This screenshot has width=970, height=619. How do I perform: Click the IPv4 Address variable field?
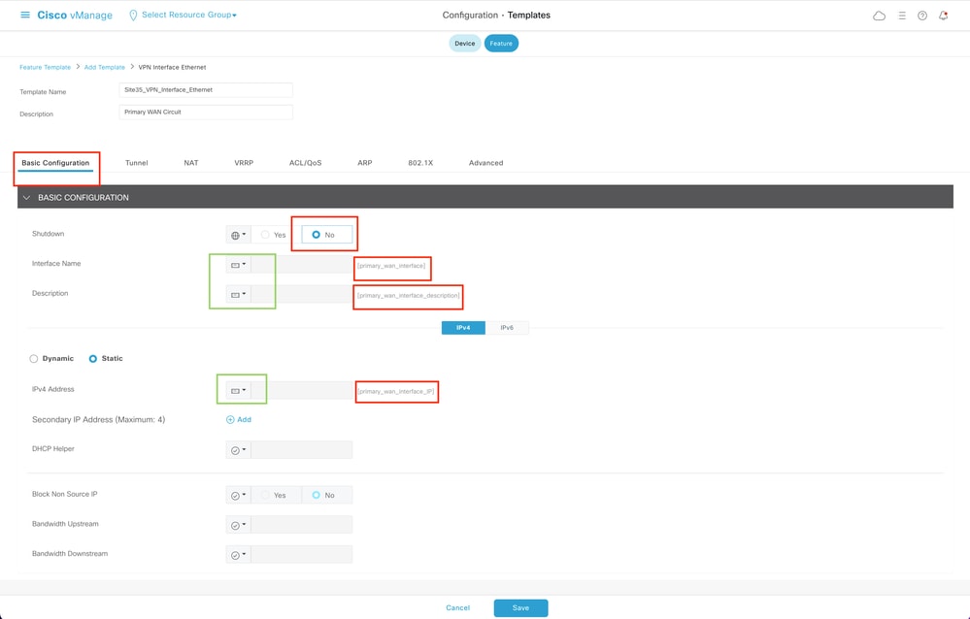pos(302,391)
